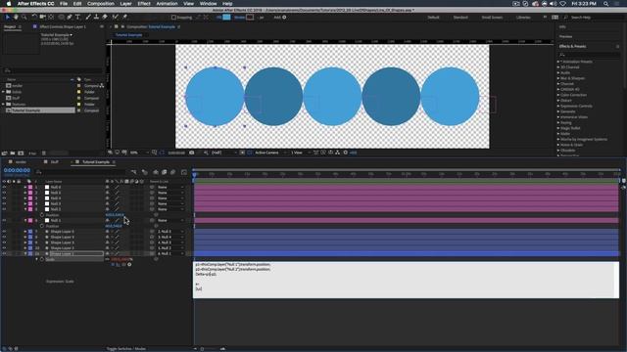Select the Clone Stamp tool

point(96,18)
